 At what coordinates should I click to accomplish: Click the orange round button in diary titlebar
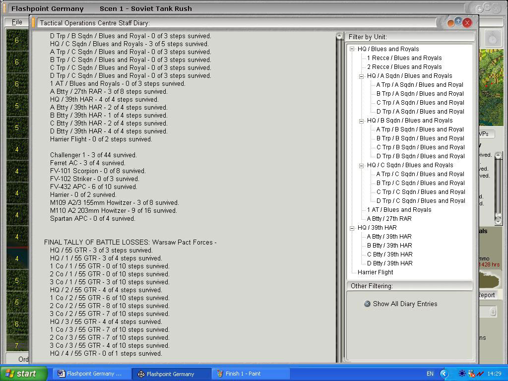pos(450,23)
